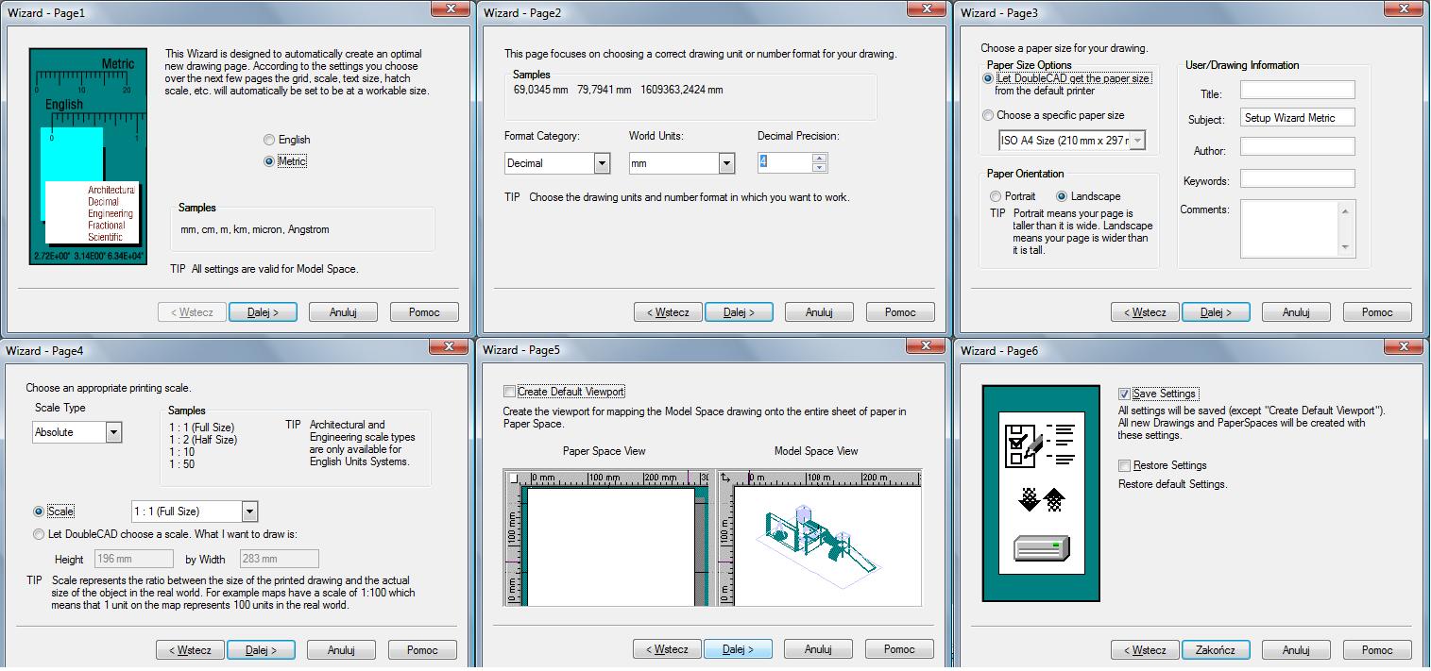Click the Title input field on Page3
Viewport: 1431px width, 671px height.
[x=1297, y=91]
